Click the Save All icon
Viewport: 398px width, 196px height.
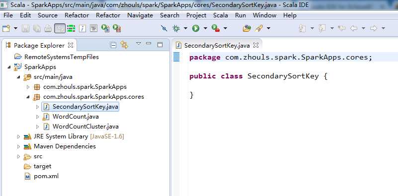[x=37, y=28]
